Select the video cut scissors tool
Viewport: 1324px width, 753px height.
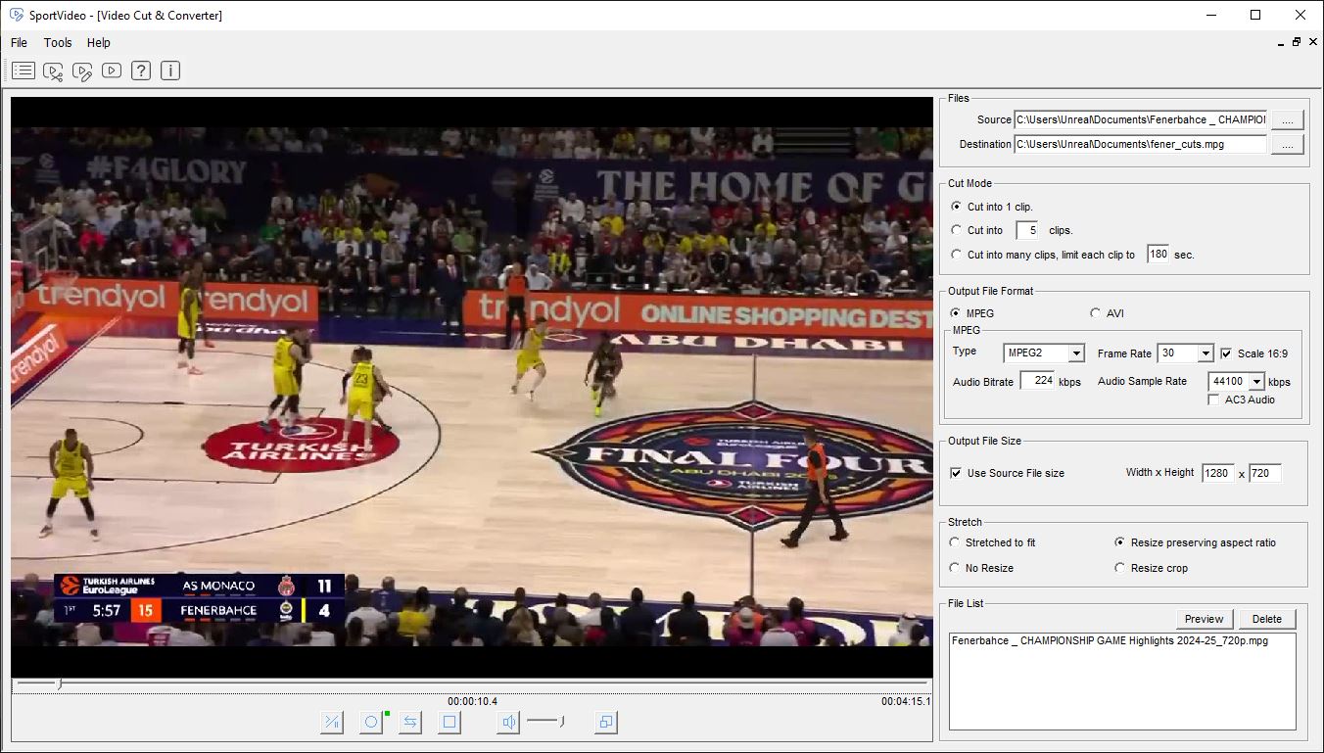53,71
